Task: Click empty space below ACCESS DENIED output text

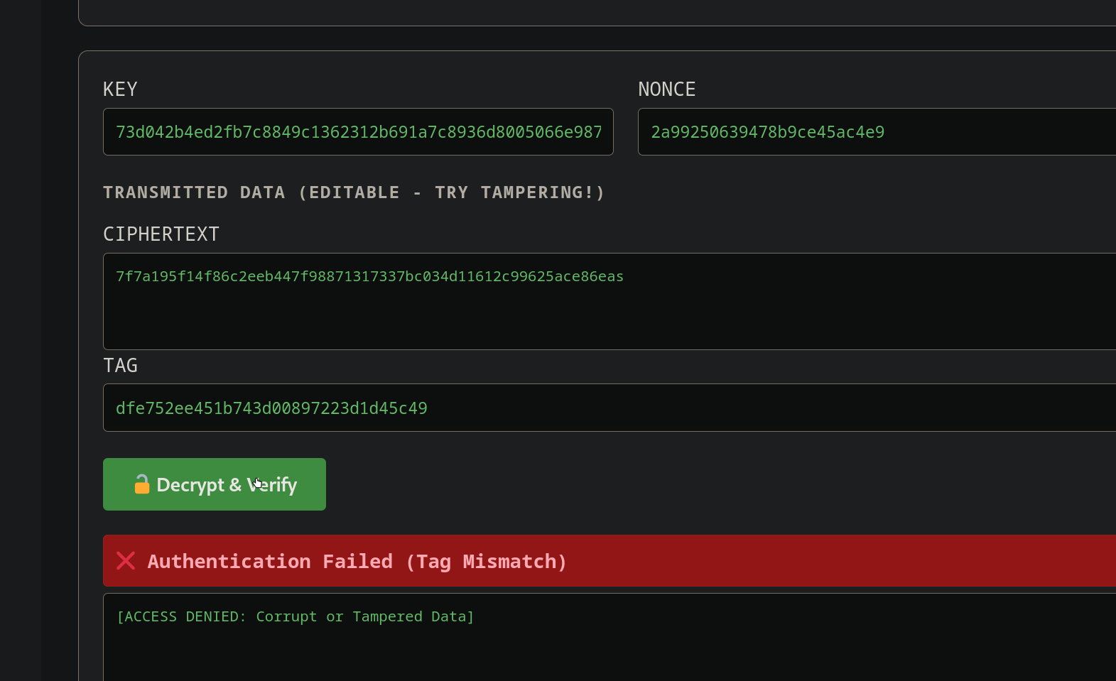Action: point(497,657)
